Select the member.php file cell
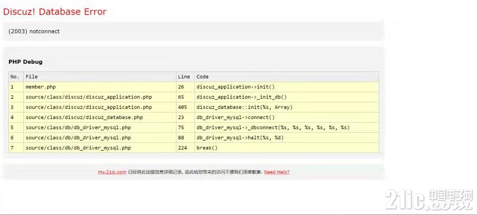This screenshot has height=215, width=477. coord(100,87)
